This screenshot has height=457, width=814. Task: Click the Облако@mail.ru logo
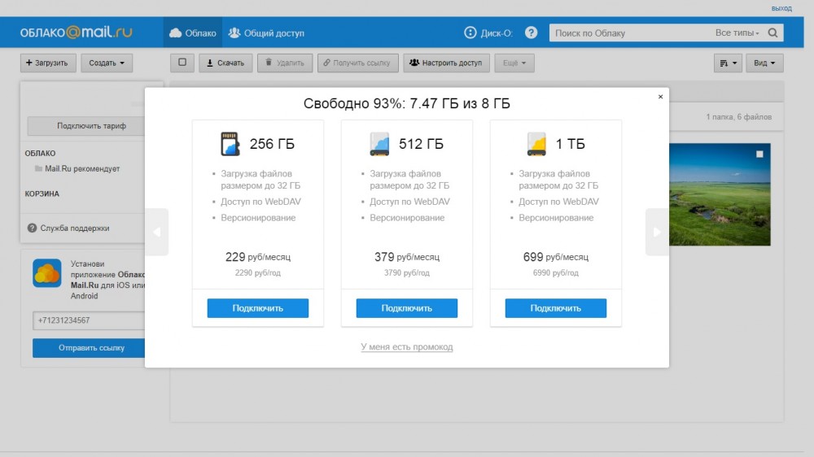click(x=76, y=33)
